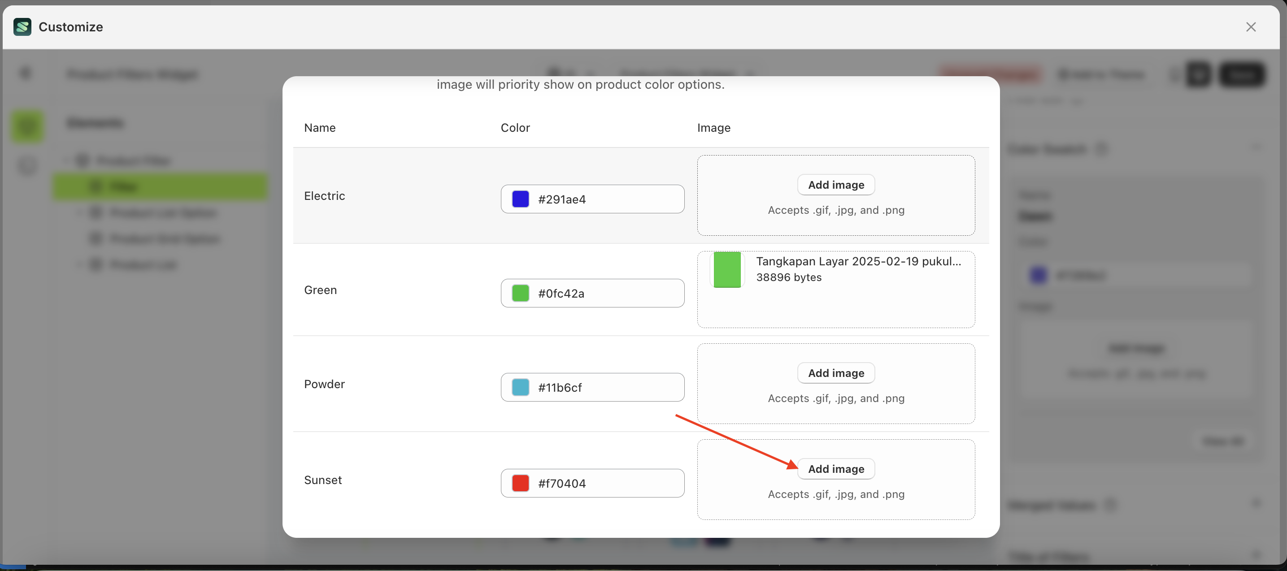Open the blue Electric color swatch
This screenshot has height=571, width=1287.
click(x=520, y=199)
